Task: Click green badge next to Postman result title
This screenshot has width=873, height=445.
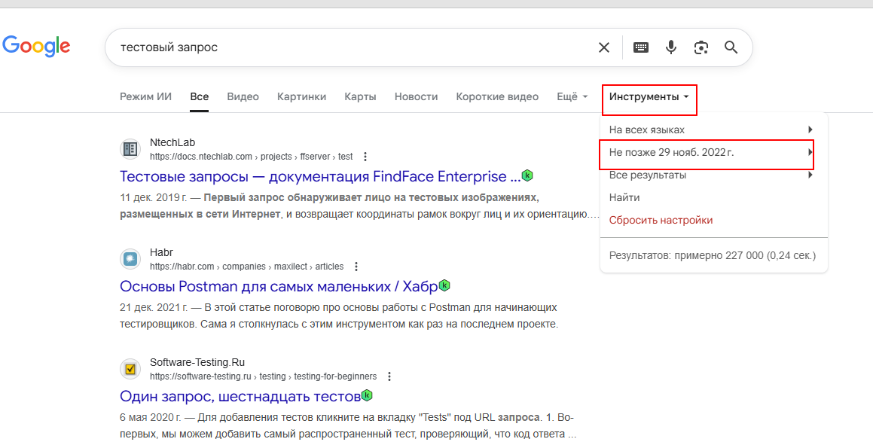Action: click(444, 285)
